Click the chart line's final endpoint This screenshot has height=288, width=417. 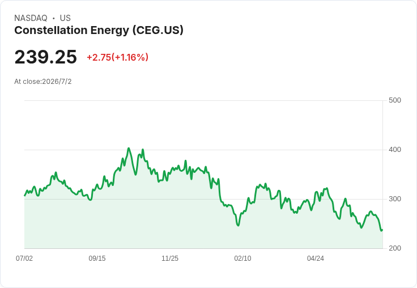pos(382,230)
